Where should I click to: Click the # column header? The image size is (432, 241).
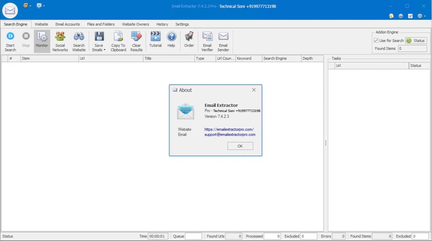coord(14,58)
